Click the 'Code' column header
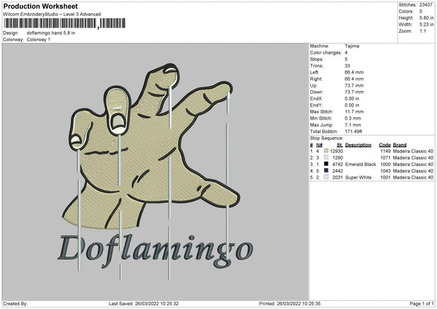 tap(385, 145)
